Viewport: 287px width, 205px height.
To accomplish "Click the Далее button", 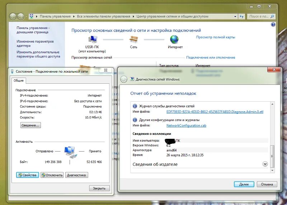I will pyautogui.click(x=244, y=184).
